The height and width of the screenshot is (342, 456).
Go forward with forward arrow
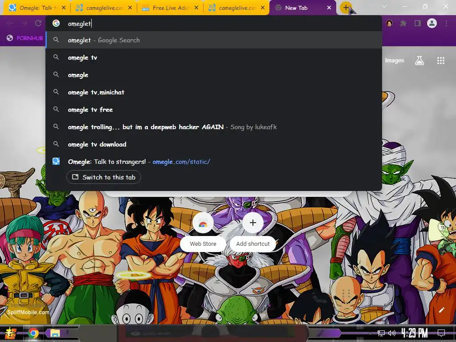click(x=24, y=23)
